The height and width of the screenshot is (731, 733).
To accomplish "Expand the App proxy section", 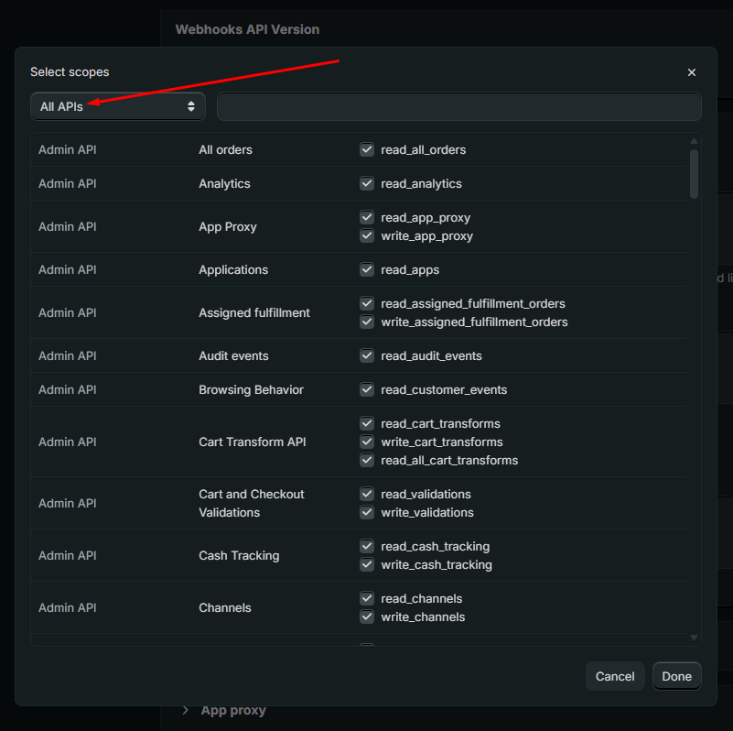I will click(x=187, y=710).
